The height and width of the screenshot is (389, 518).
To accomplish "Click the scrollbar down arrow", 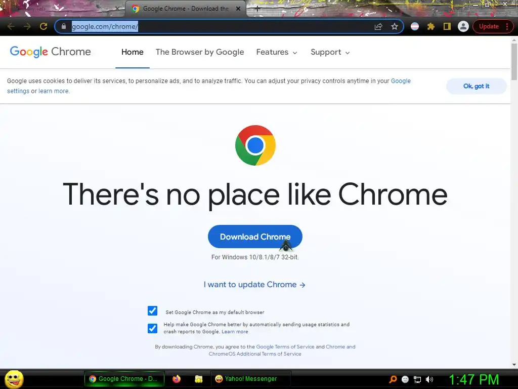I will coord(514,365).
